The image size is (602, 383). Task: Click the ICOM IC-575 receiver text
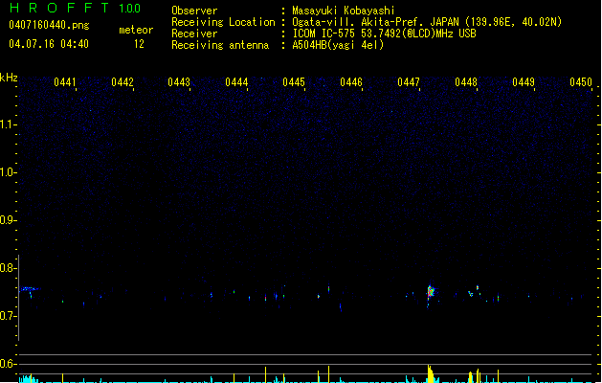[384, 34]
